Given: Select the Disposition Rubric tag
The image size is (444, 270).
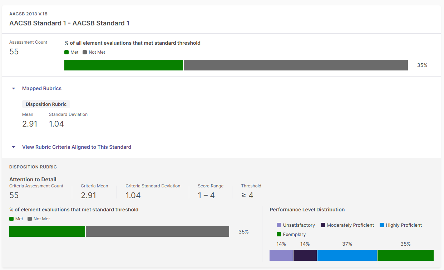Looking at the screenshot, I should (46, 104).
